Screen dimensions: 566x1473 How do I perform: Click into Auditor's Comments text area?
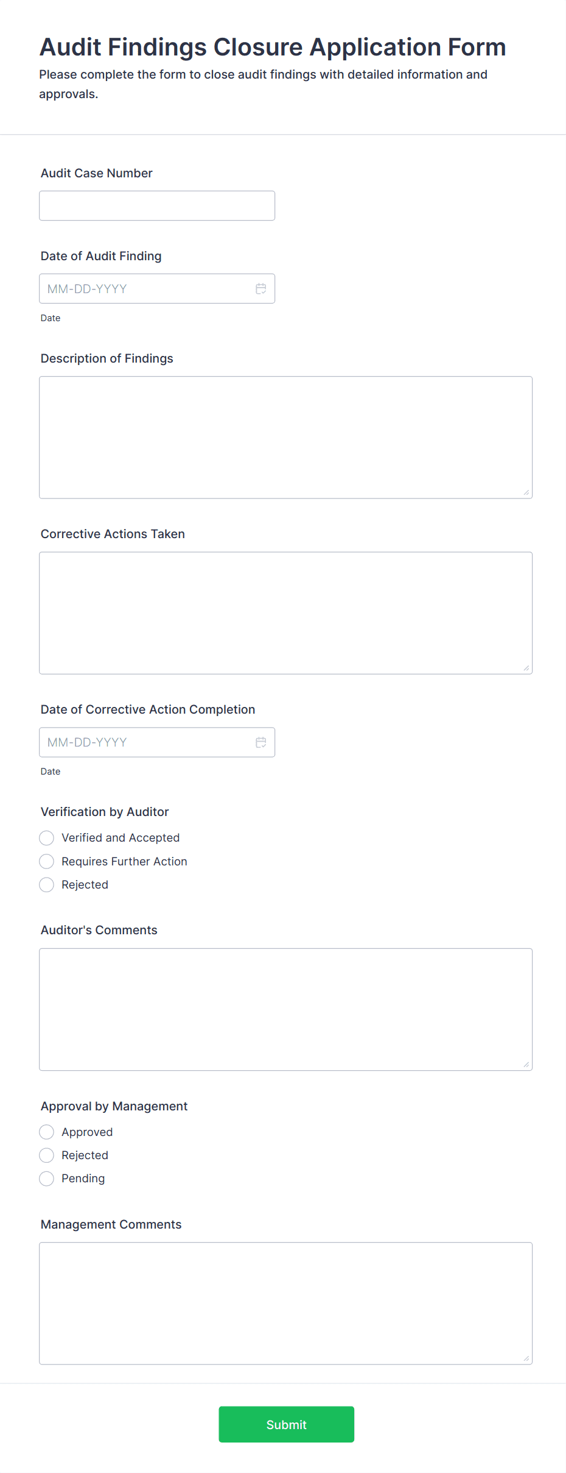click(x=285, y=1009)
